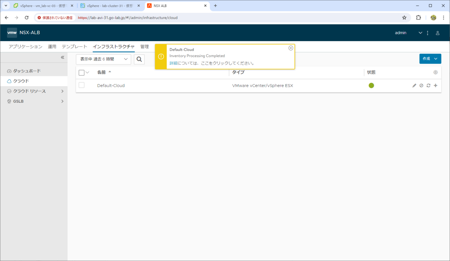Click the NSX-ALB product title
The height and width of the screenshot is (261, 450).
tap(30, 33)
